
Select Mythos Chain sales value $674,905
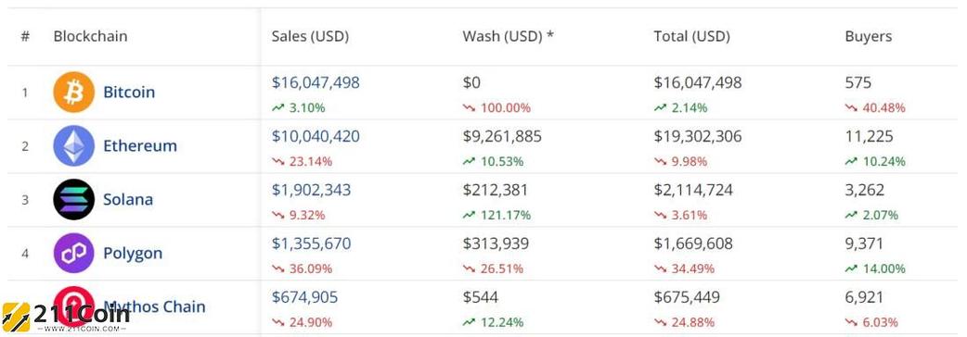click(x=304, y=297)
